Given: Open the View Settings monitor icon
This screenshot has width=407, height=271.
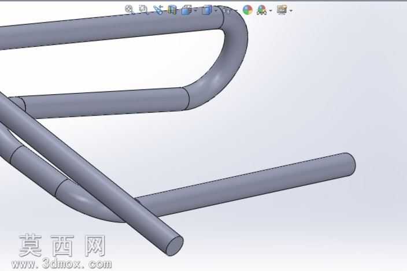Looking at the screenshot, I should point(282,10).
